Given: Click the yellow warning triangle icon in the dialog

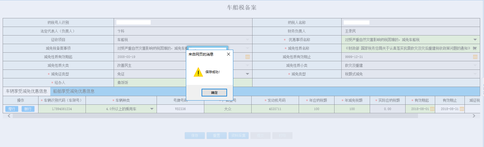Looking at the screenshot, I should [x=198, y=72].
